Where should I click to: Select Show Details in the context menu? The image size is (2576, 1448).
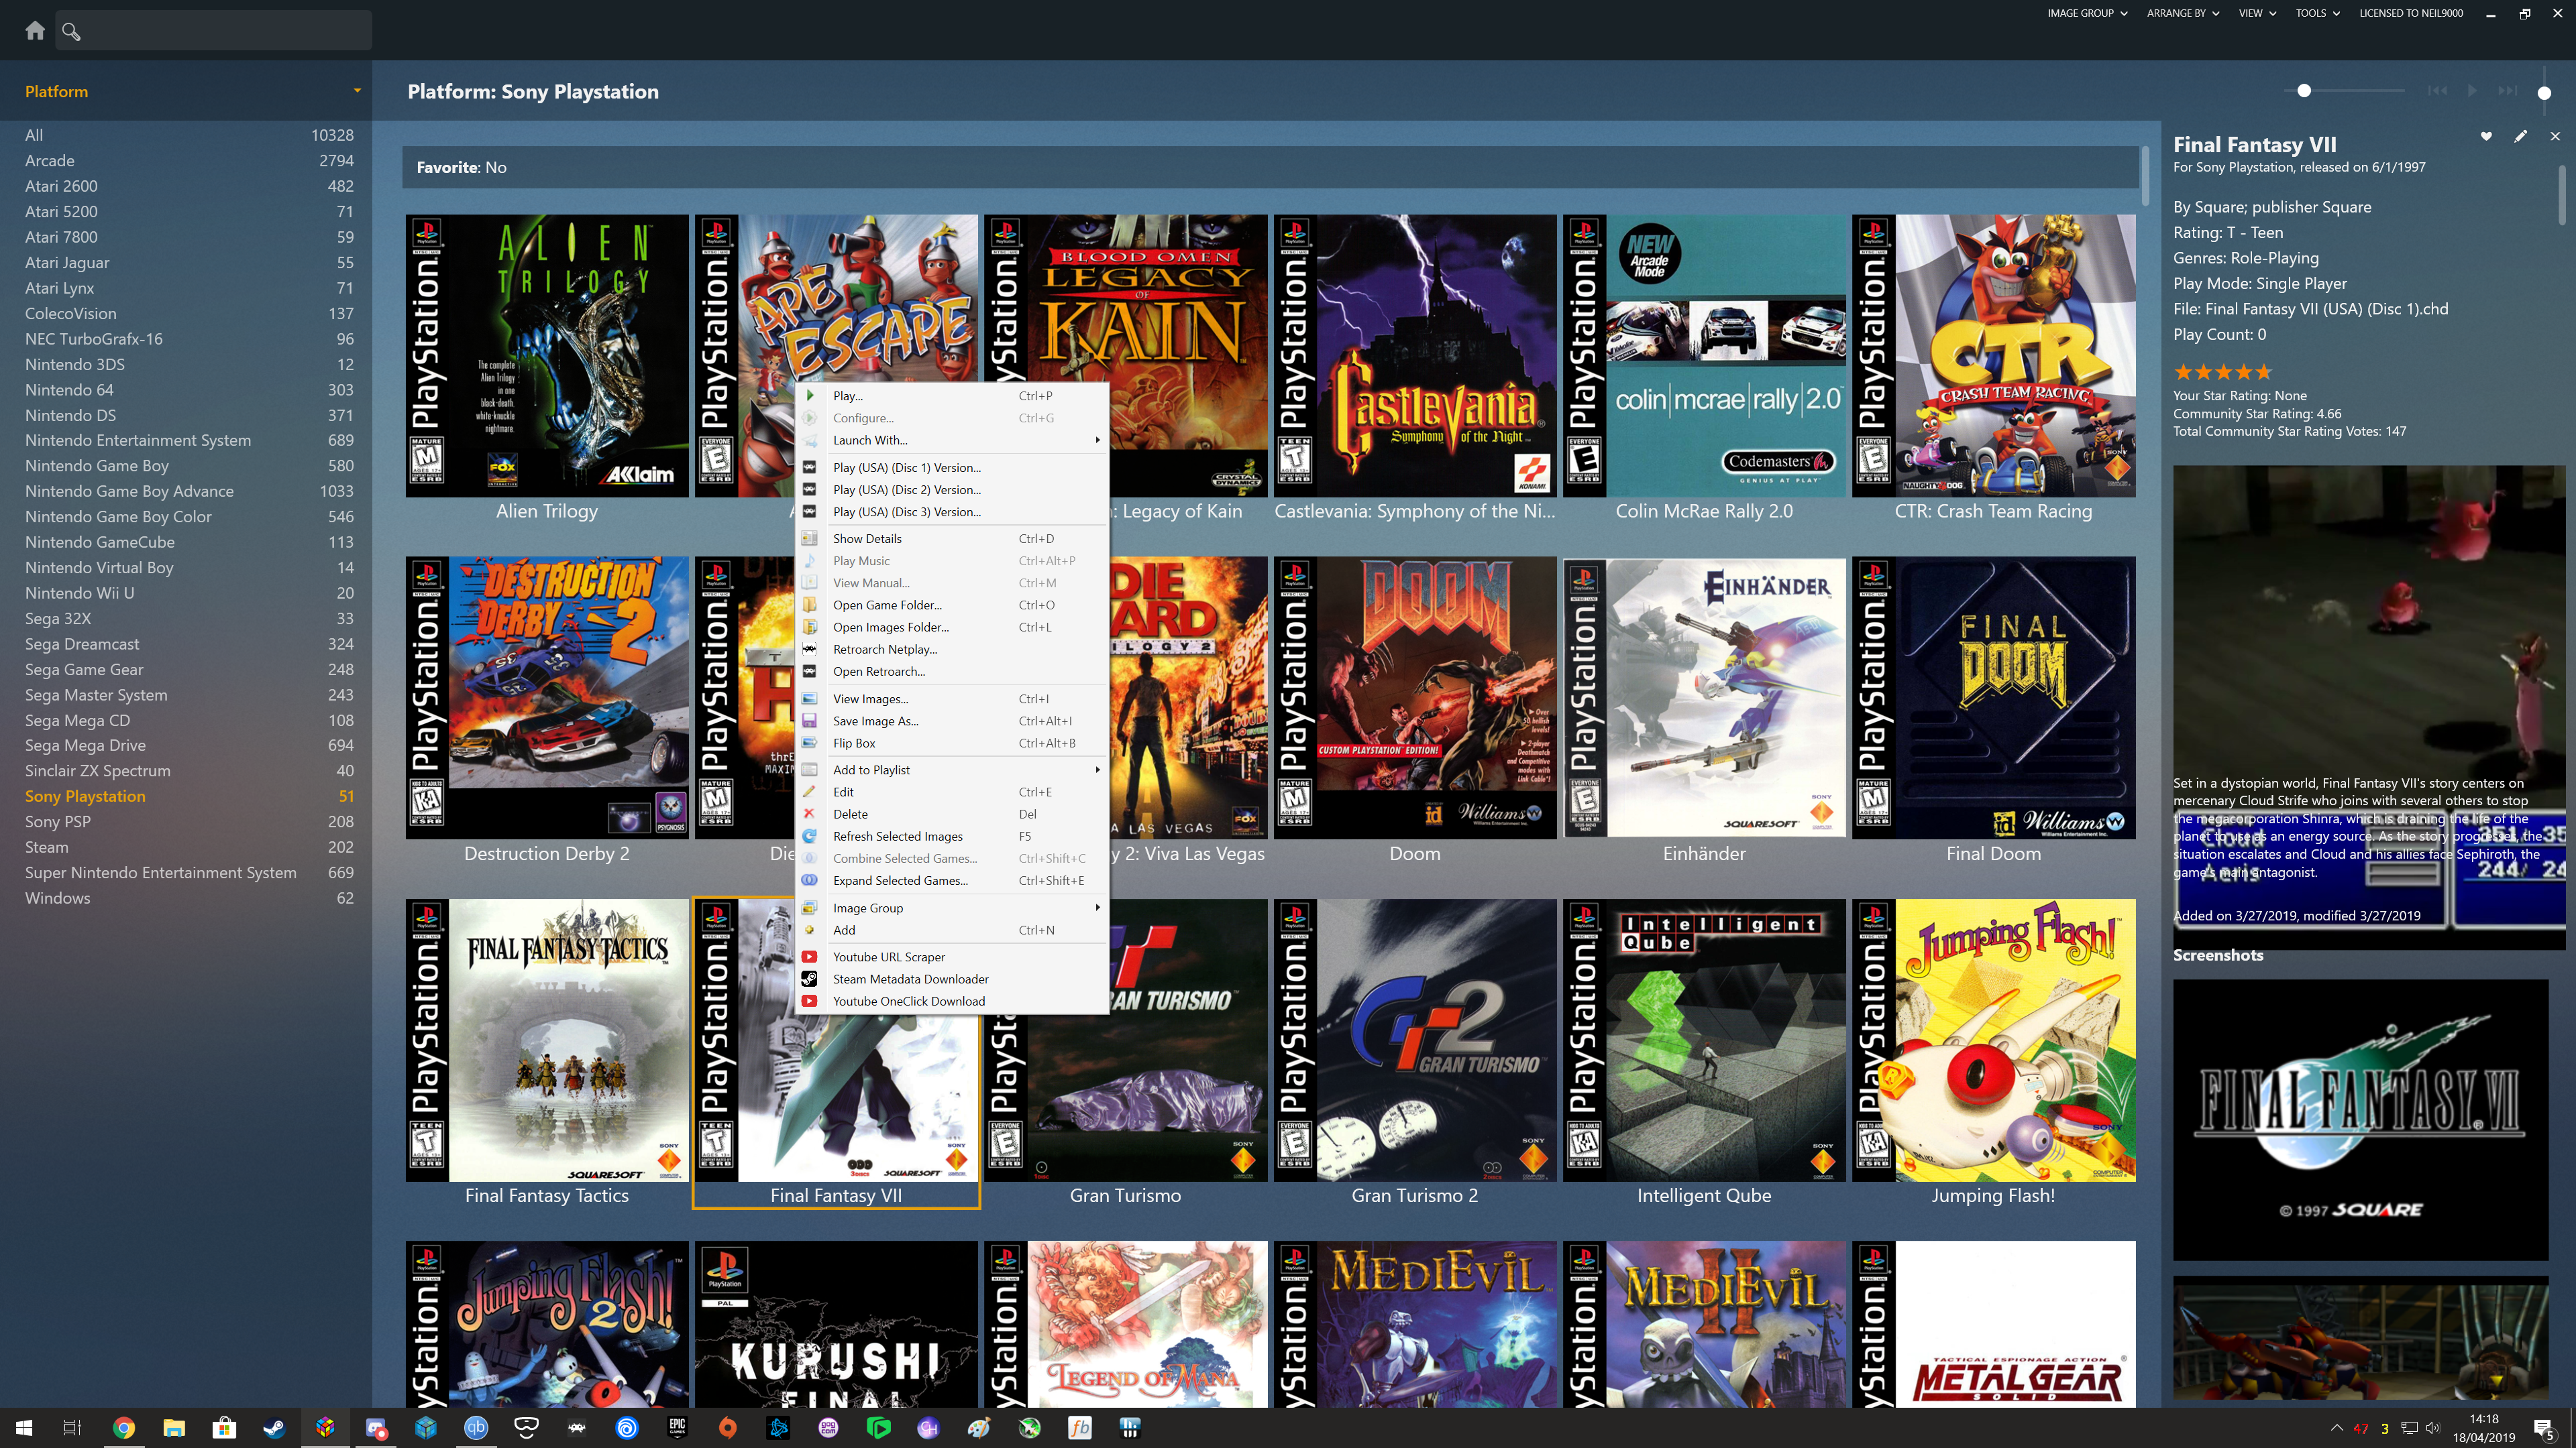point(952,538)
